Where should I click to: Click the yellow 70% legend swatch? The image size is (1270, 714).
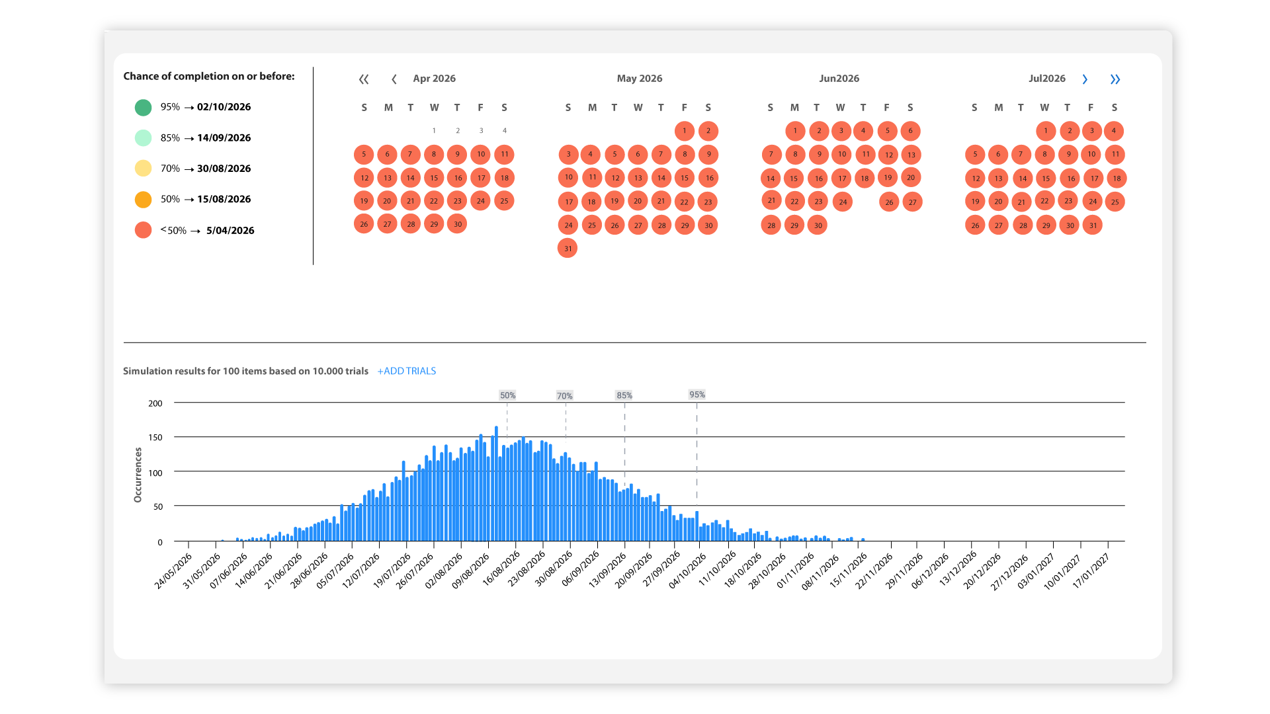point(143,169)
